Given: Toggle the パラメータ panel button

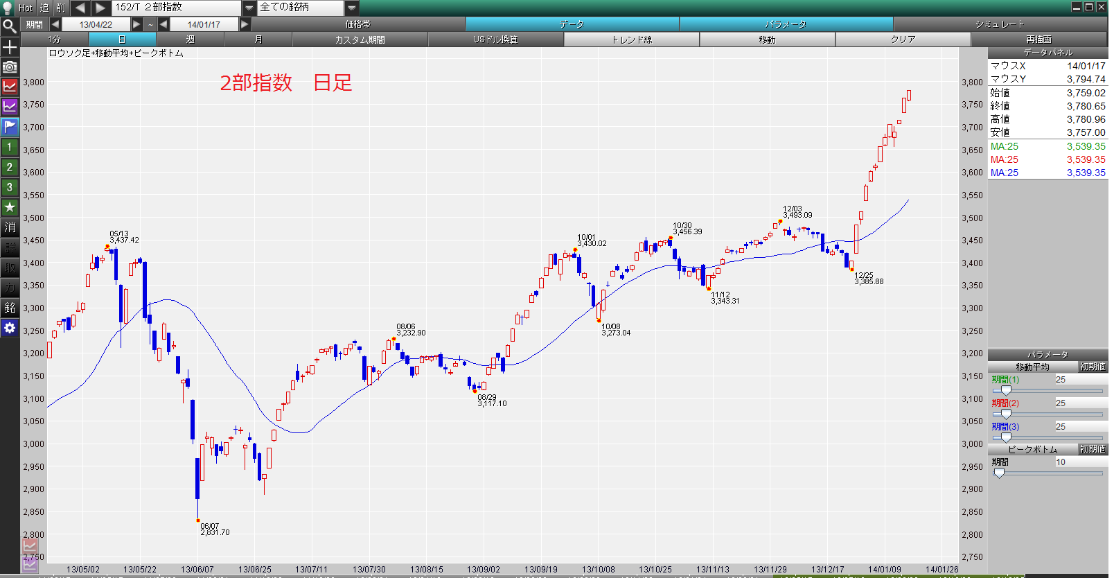Looking at the screenshot, I should [786, 24].
